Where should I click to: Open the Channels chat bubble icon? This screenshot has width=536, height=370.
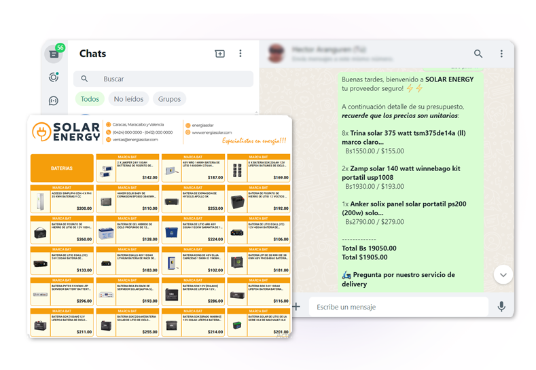[x=54, y=100]
